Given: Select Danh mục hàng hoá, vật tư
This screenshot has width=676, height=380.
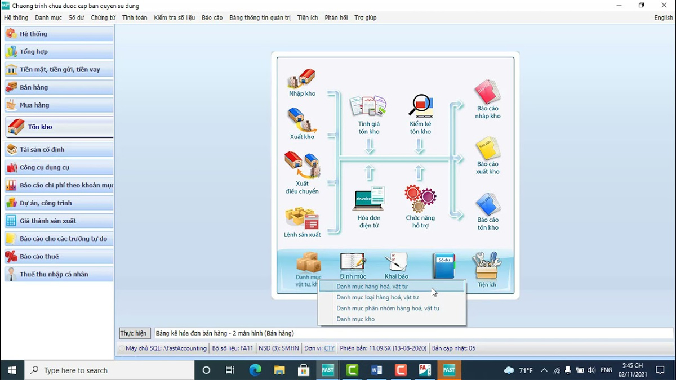Looking at the screenshot, I should click(x=372, y=287).
